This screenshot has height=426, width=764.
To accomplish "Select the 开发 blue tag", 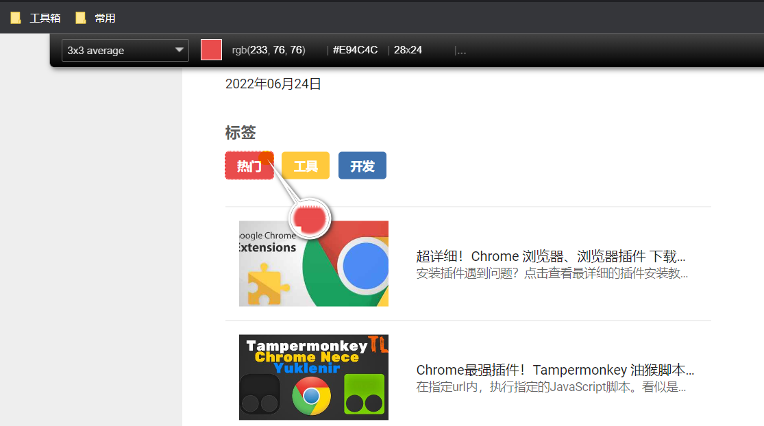I will pos(362,166).
